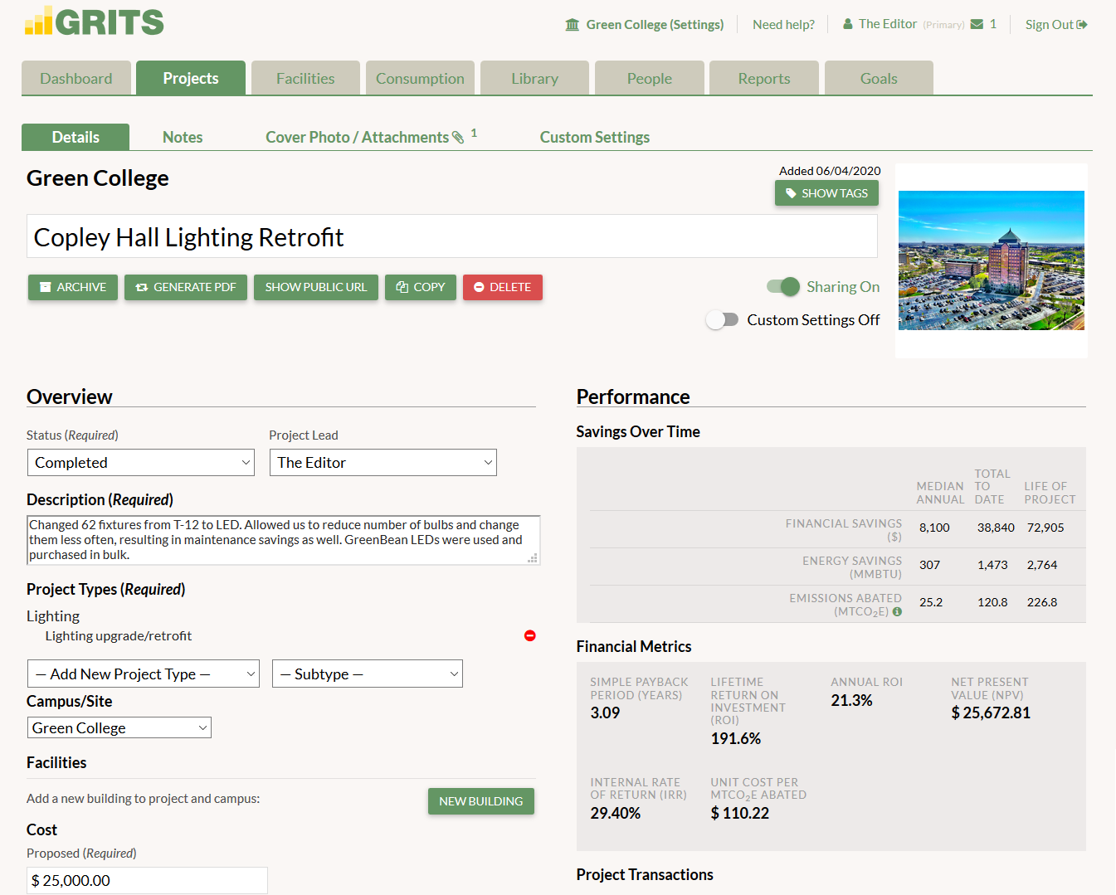Click the red DELETE button
Image resolution: width=1116 pixels, height=895 pixels.
(x=502, y=287)
